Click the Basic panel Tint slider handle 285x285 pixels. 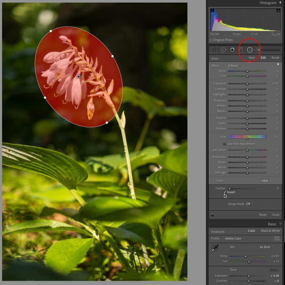[x=249, y=262]
